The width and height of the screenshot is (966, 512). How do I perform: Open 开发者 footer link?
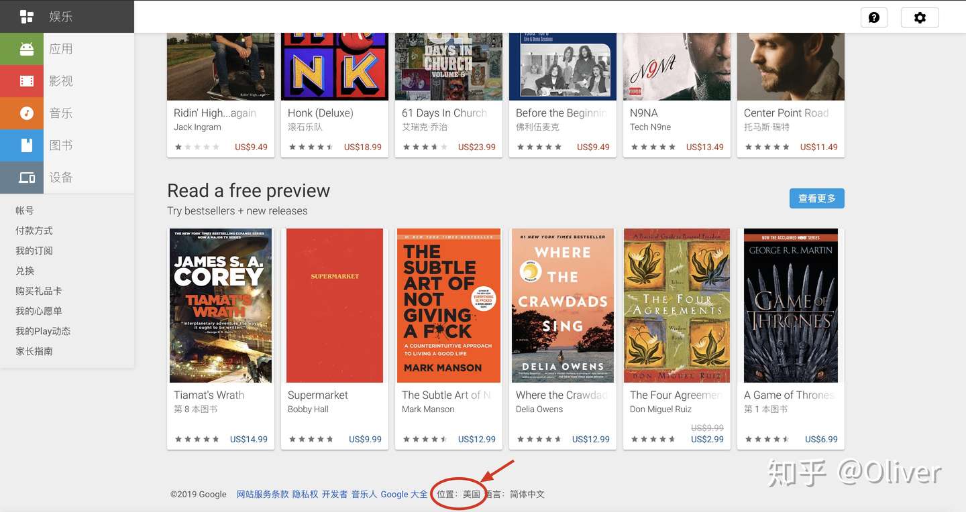[x=335, y=495]
